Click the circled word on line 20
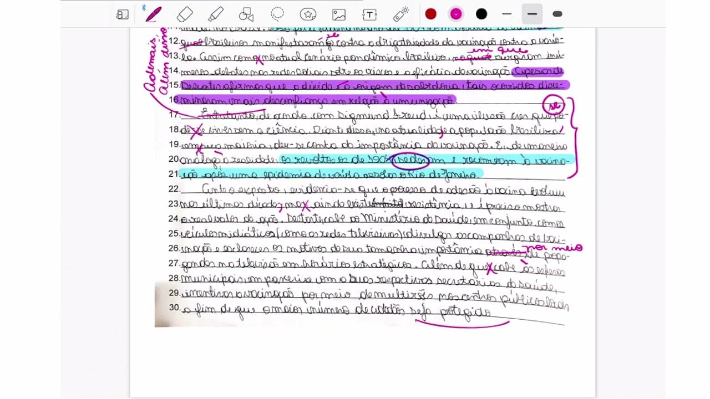This screenshot has width=710, height=399. (410, 160)
